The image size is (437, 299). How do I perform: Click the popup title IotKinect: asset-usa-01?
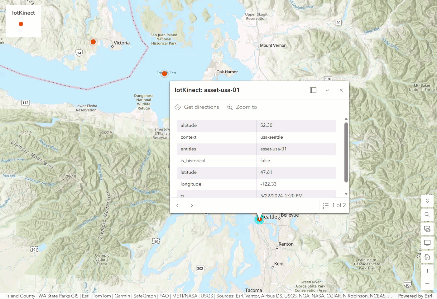pos(207,90)
